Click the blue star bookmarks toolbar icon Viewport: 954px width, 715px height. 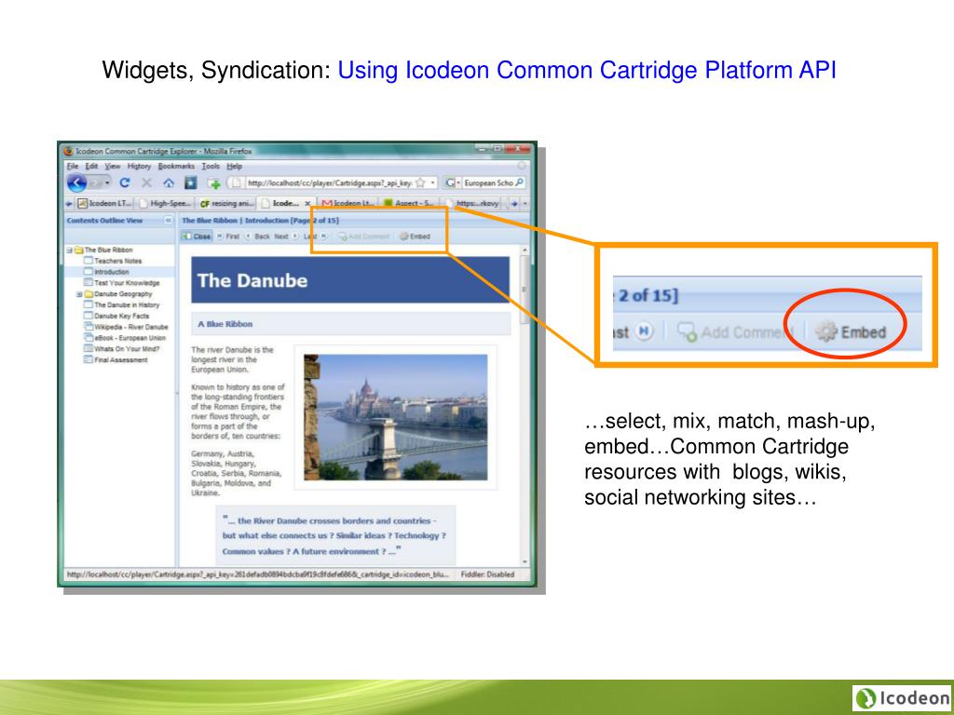coord(190,183)
